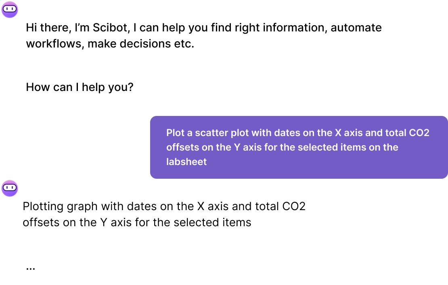Click the Scibot avatar beside the greeting message

tap(10, 9)
